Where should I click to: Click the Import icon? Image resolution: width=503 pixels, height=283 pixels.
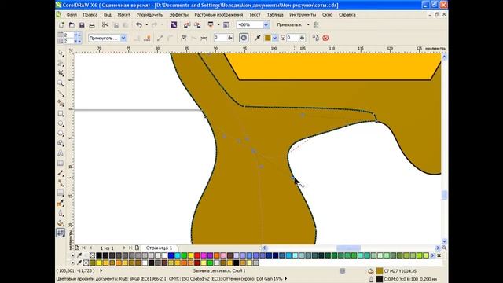187,24
